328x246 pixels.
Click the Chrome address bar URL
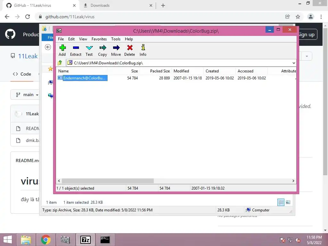coord(70,17)
